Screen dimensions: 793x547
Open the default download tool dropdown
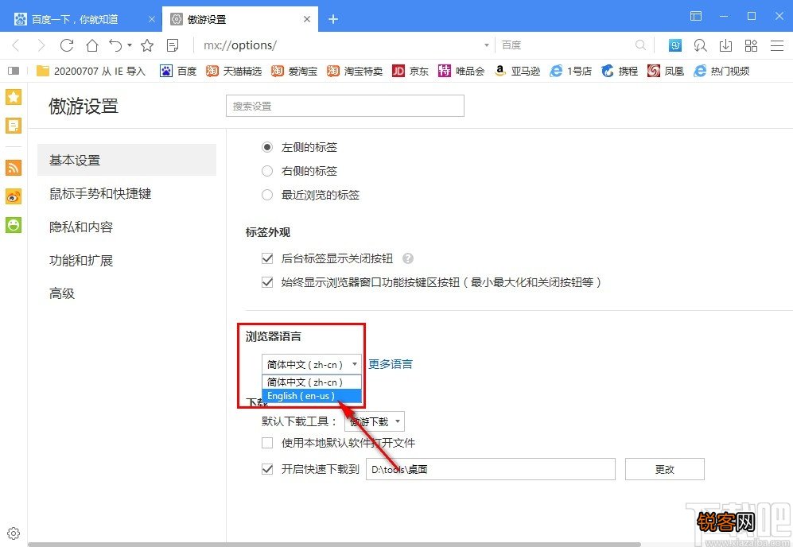pyautogui.click(x=375, y=421)
